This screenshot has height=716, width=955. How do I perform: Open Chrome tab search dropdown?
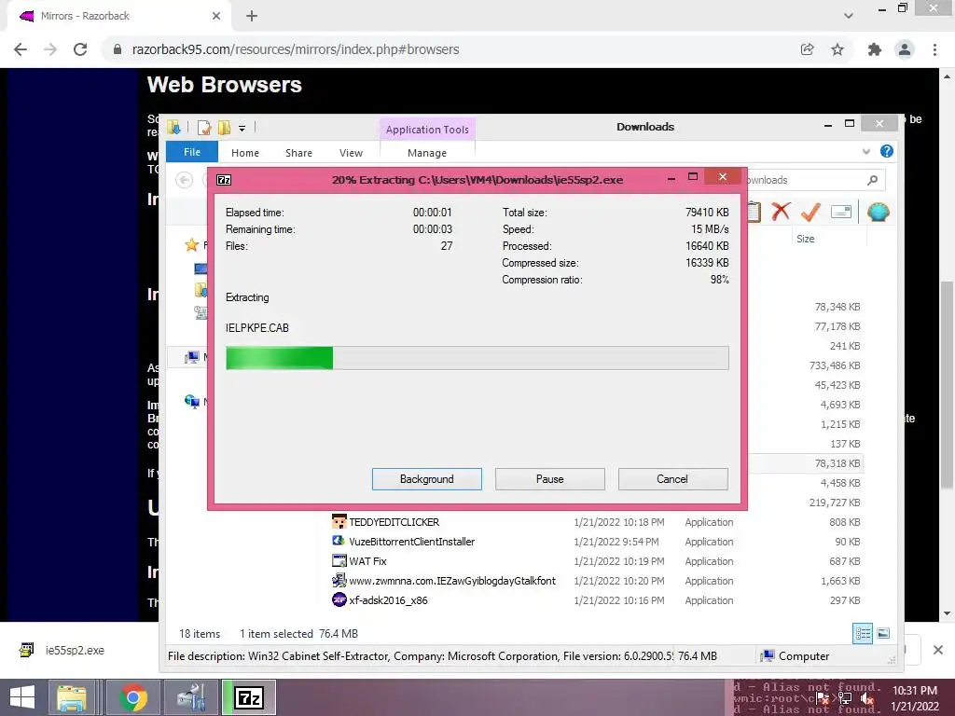(849, 16)
